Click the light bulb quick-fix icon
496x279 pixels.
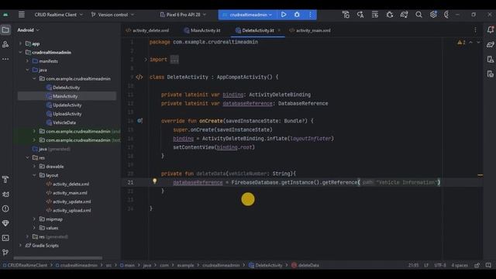(x=154, y=181)
